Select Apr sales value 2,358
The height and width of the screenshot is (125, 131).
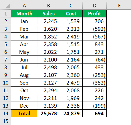pos(49,44)
